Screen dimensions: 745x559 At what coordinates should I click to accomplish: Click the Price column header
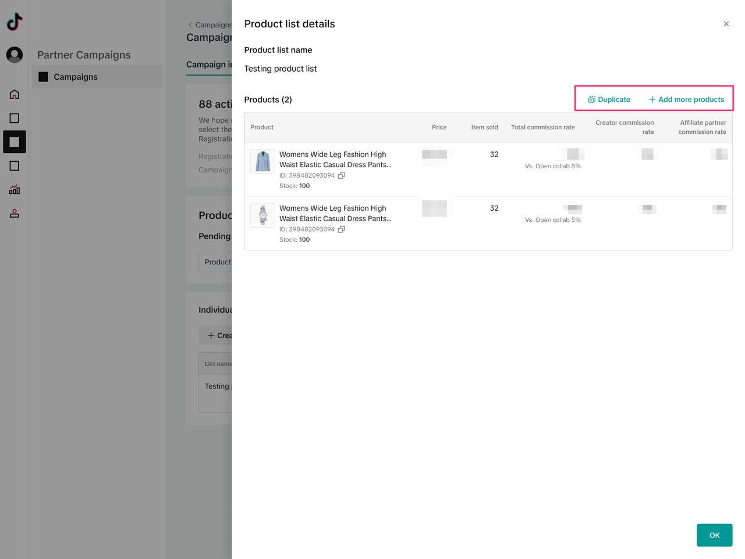(439, 128)
